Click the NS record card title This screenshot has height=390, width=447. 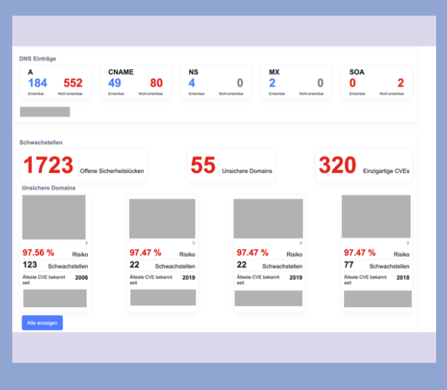194,72
